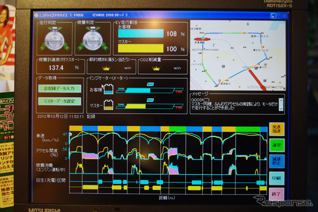The image size is (318, 212).
Task: Click the 走行判定 silver medal icon
Action: pos(54,40)
